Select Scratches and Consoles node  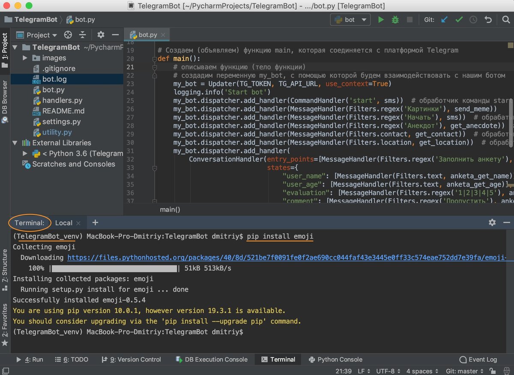[x=73, y=164]
